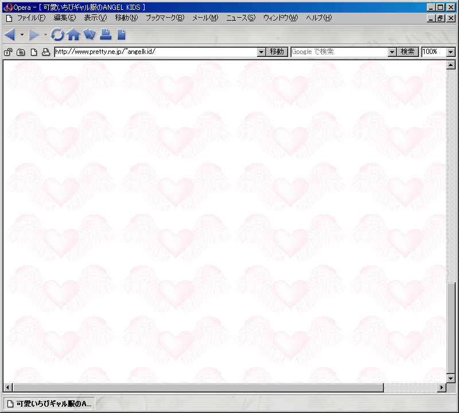Screen dimensions: 459x413
Task: Click vertical scrollbar down arrow
Action: coord(451,379)
